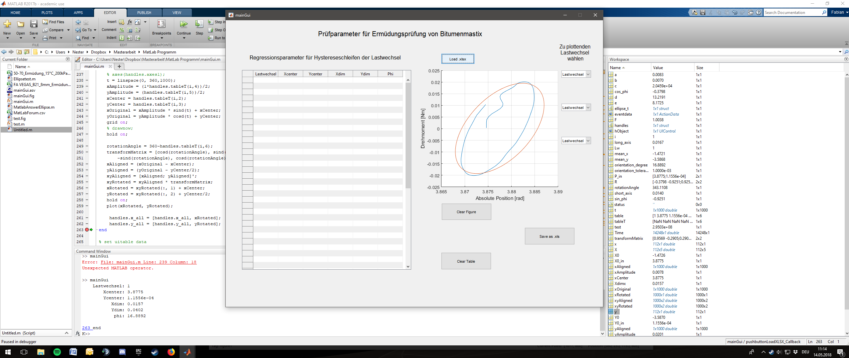Click the Continue debugging green arrows icon
Image resolution: width=849 pixels, height=358 pixels.
[x=183, y=24]
